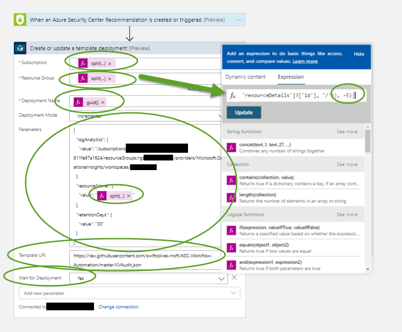Viewport: 402px width, 332px height.
Task: Click the fx icon on the Resource Group token
Action: point(83,78)
